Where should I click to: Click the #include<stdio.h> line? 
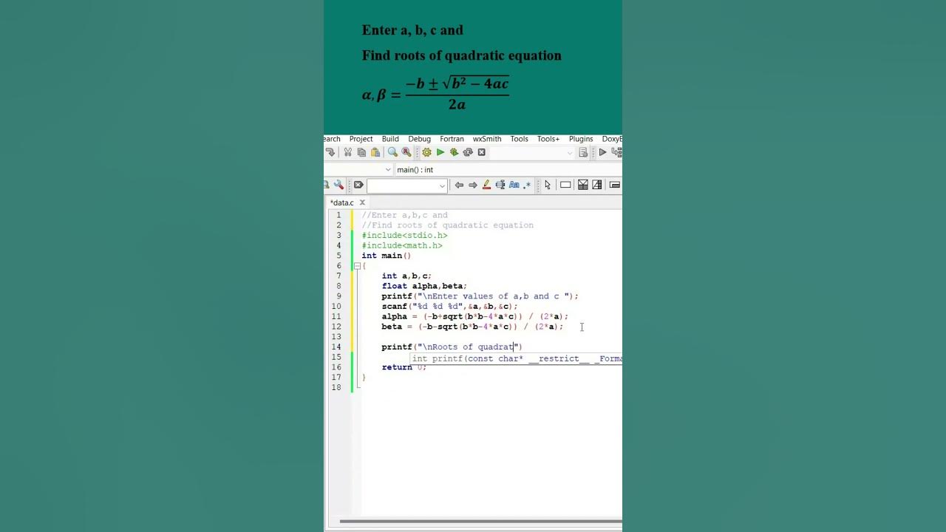404,235
